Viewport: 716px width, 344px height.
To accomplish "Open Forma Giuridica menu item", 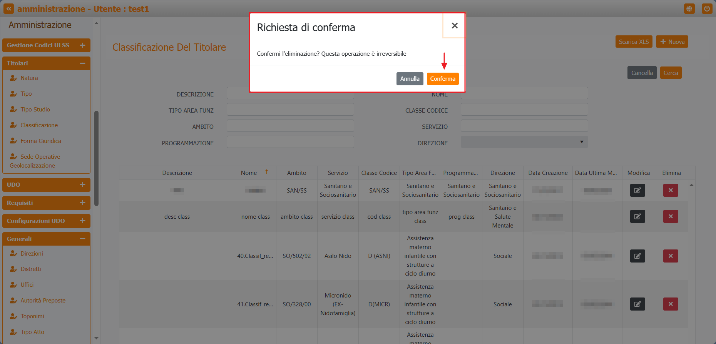I will [x=40, y=141].
